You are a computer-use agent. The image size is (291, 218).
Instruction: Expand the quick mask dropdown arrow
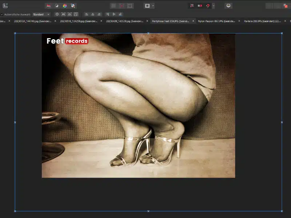point(153,6)
